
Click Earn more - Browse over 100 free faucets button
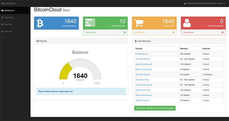(x=155, y=108)
